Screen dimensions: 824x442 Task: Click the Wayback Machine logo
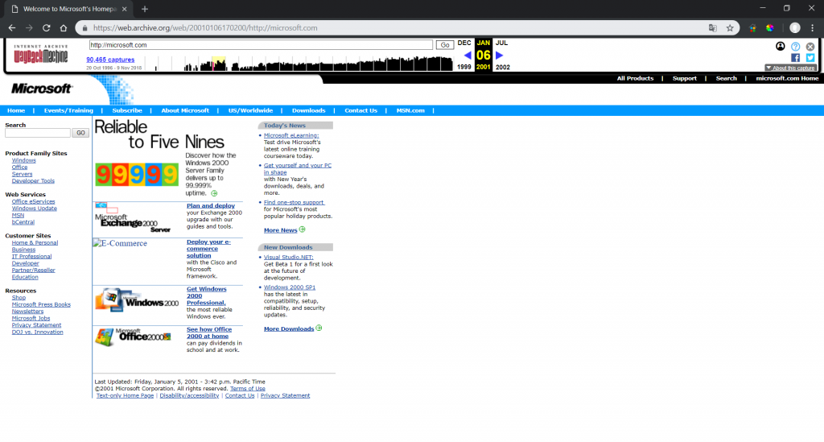point(40,54)
